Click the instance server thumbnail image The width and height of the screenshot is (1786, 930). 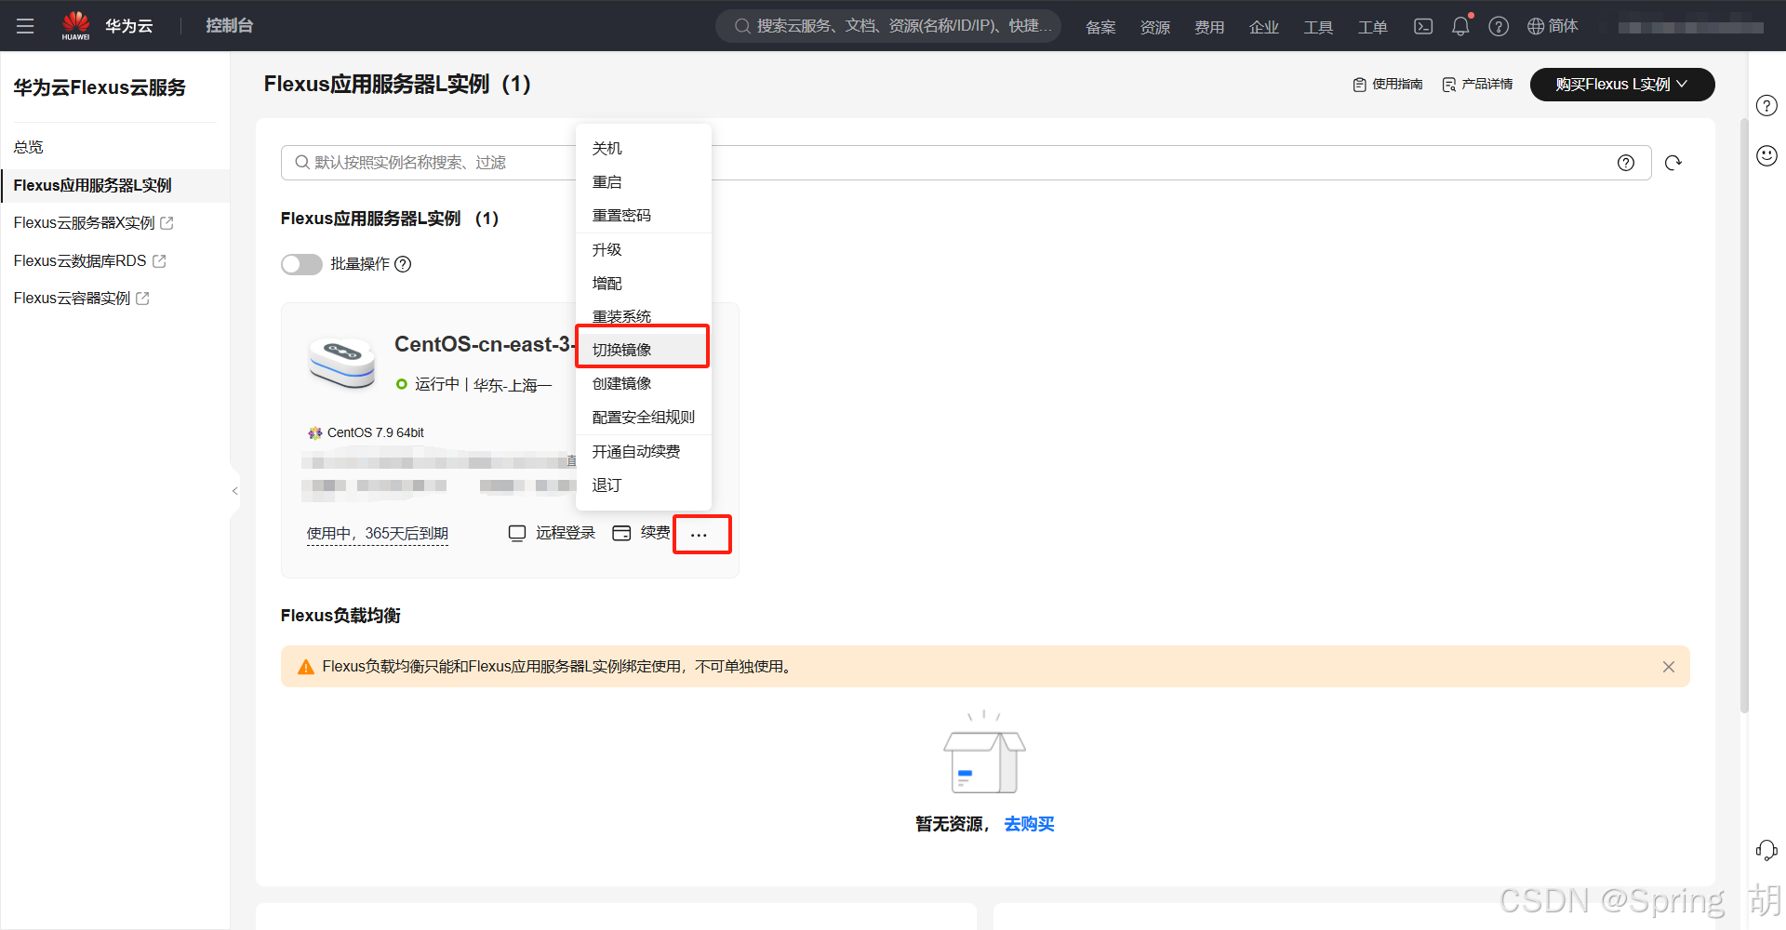pyautogui.click(x=341, y=363)
